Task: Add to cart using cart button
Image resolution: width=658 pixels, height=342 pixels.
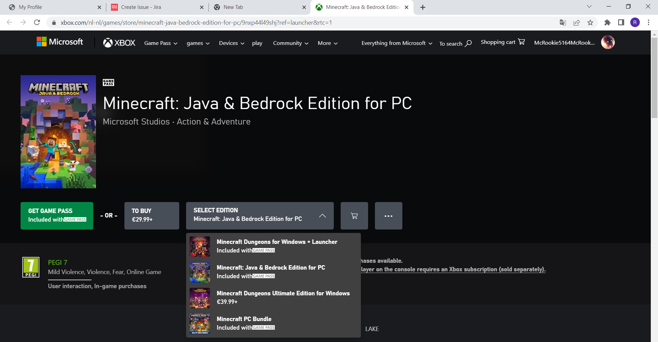Action: pos(354,216)
